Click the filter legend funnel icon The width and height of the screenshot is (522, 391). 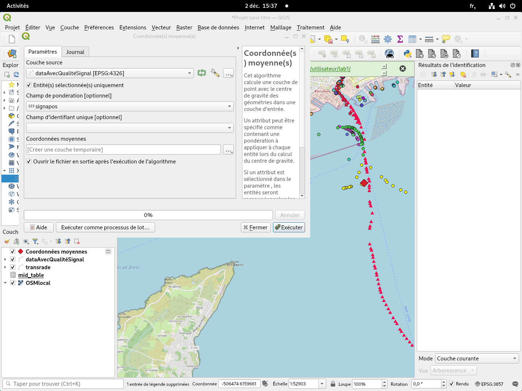(x=35, y=241)
